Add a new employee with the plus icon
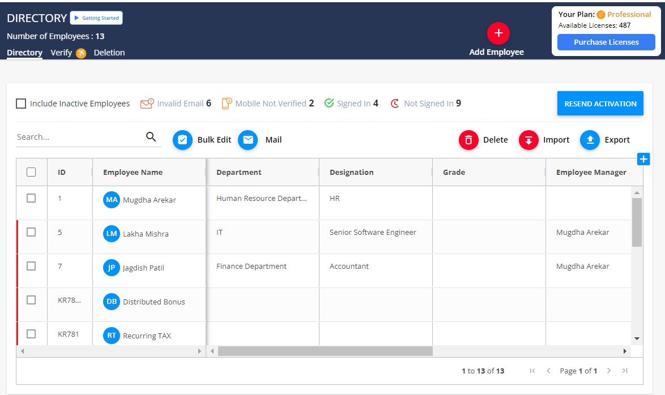665x395 pixels. pyautogui.click(x=498, y=33)
